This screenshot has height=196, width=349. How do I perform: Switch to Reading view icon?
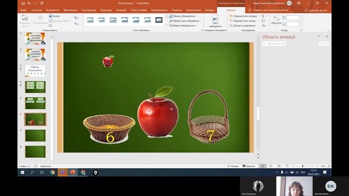tap(279, 166)
